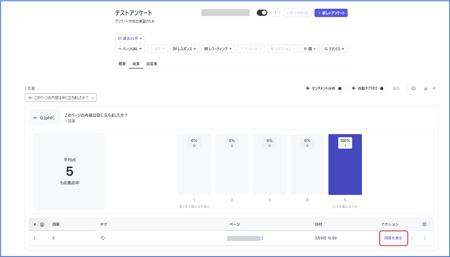Download the survey results
450x257 pixels.
click(426, 88)
